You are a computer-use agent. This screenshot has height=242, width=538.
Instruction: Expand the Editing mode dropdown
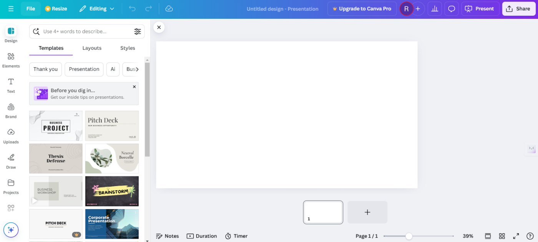97,9
